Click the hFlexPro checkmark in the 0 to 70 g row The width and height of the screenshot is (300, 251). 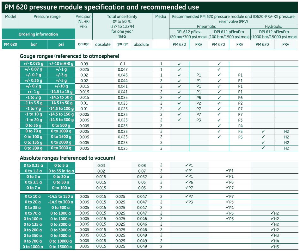coord(263,131)
